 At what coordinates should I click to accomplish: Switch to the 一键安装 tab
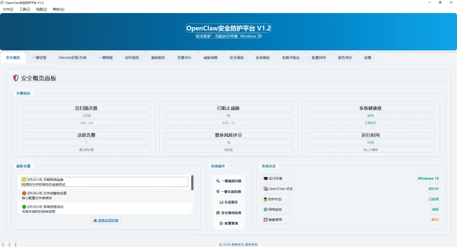(39, 58)
